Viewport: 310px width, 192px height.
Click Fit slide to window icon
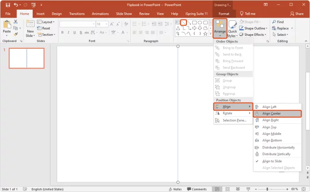coord(304,189)
